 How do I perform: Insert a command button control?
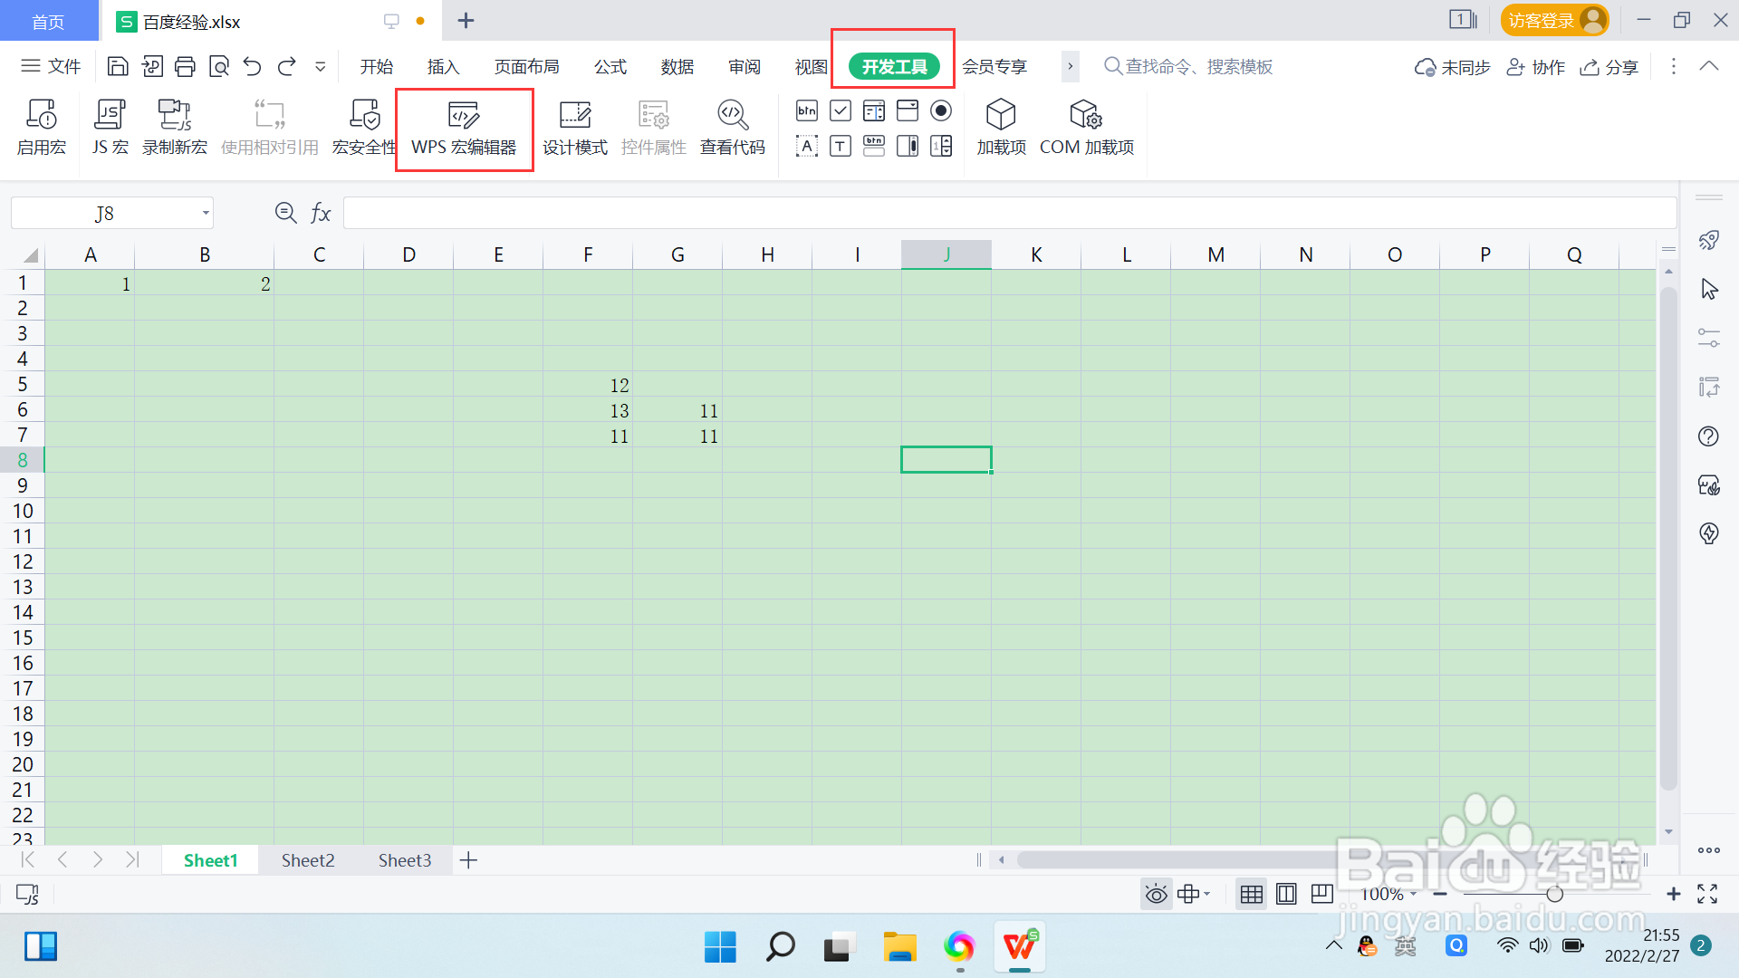[807, 110]
